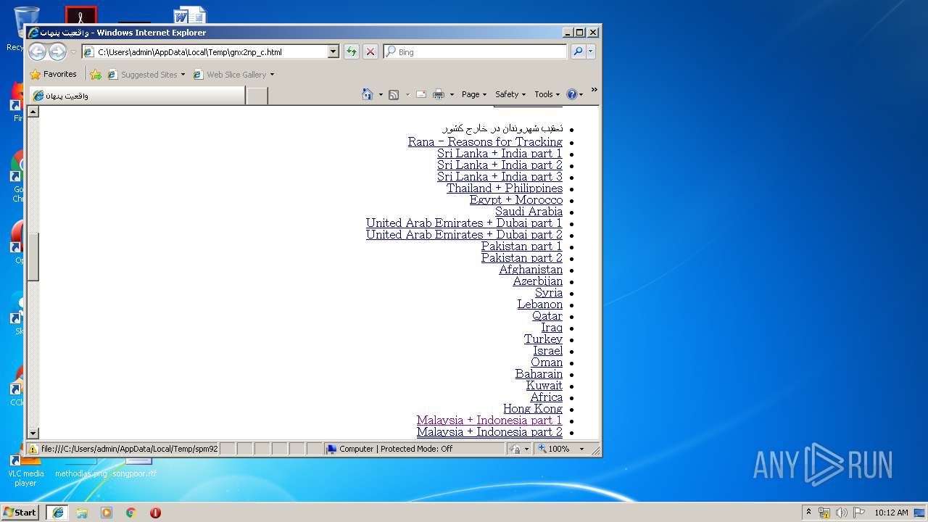Image resolution: width=928 pixels, height=522 pixels.
Task: Open the Turkey link
Action: point(543,339)
